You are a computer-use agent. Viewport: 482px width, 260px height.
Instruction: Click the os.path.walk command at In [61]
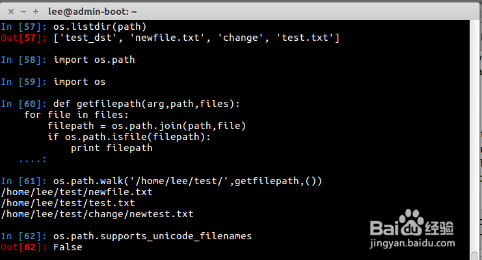[187, 181]
